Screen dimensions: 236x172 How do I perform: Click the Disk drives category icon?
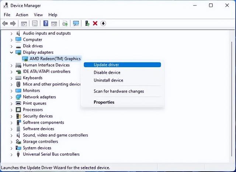(x=18, y=47)
